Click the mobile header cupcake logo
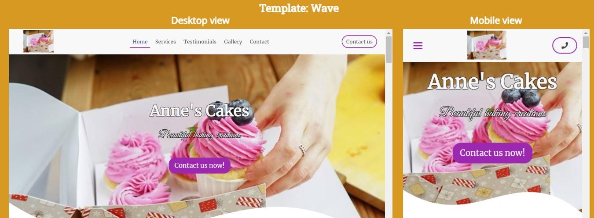This screenshot has width=594, height=218. tap(487, 45)
